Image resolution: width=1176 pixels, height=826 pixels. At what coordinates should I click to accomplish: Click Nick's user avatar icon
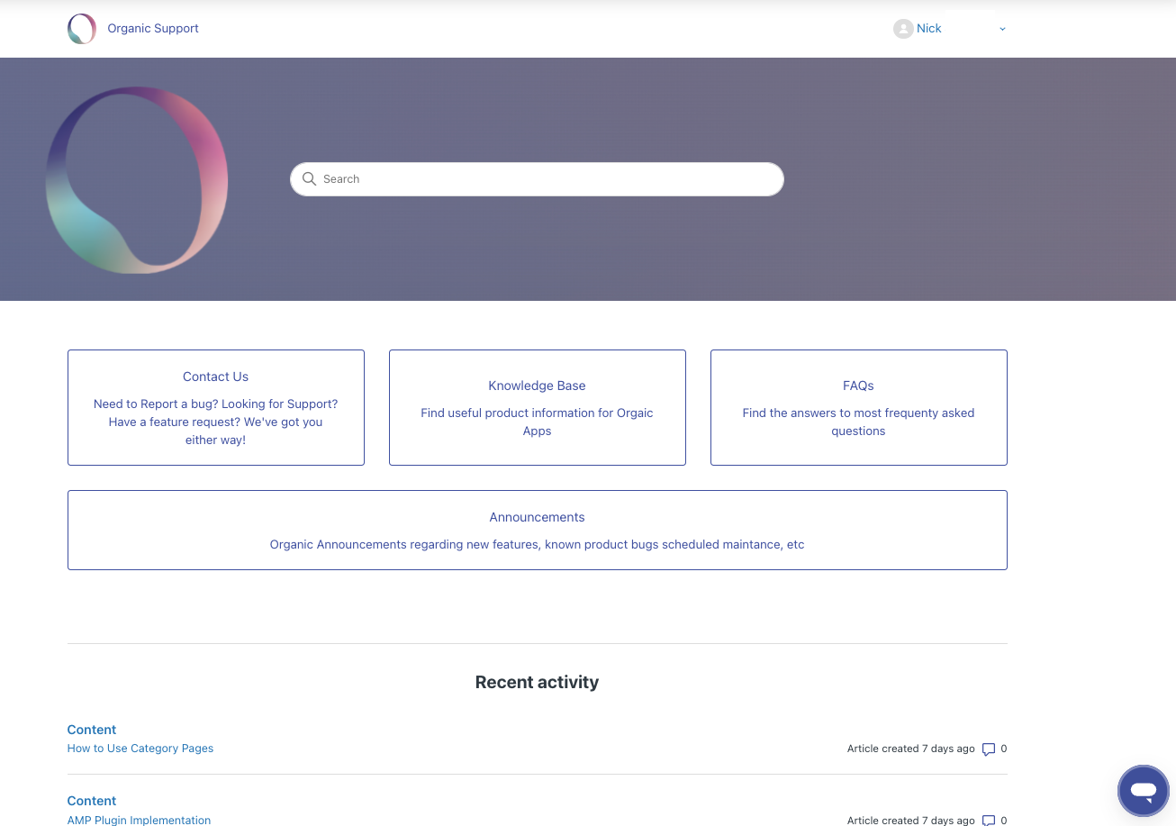click(903, 29)
